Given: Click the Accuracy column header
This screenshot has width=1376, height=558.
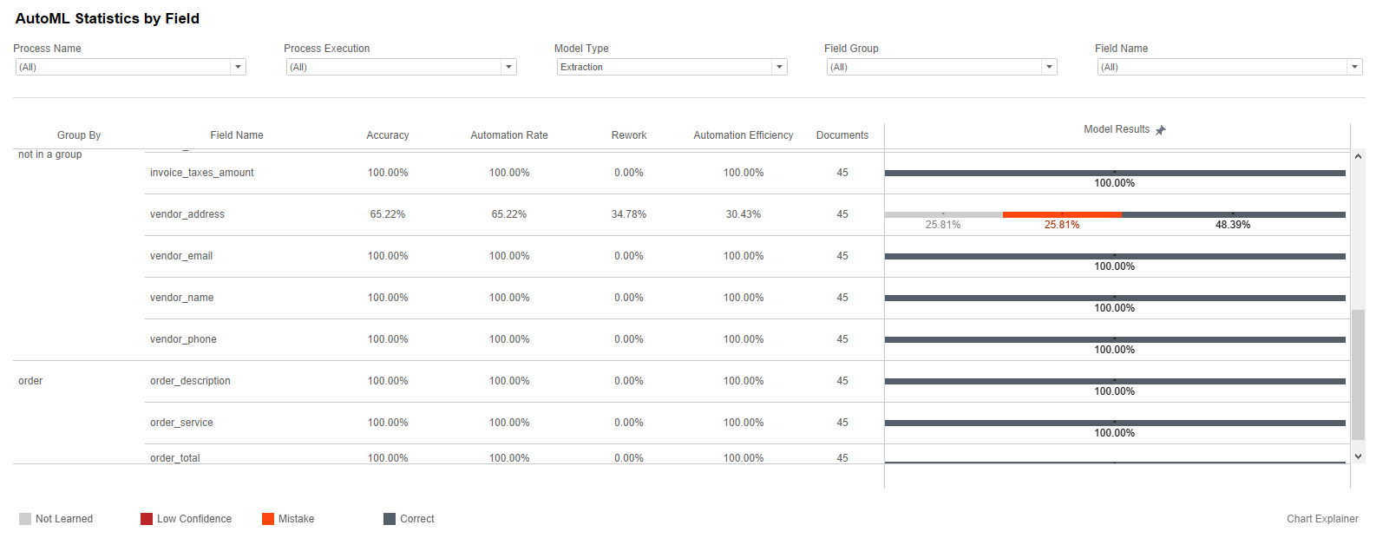Looking at the screenshot, I should coord(388,135).
